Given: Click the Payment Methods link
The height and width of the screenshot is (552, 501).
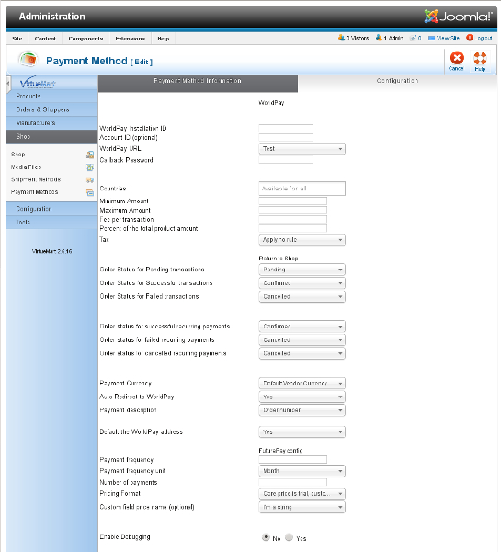Looking at the screenshot, I should [x=35, y=192].
